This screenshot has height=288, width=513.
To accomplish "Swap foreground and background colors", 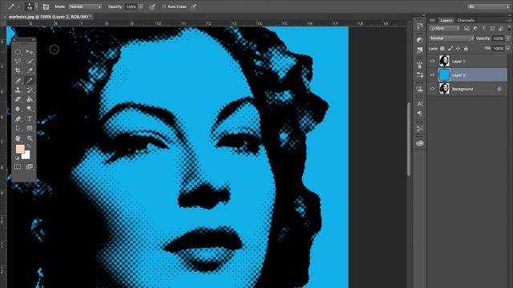I will 29,146.
